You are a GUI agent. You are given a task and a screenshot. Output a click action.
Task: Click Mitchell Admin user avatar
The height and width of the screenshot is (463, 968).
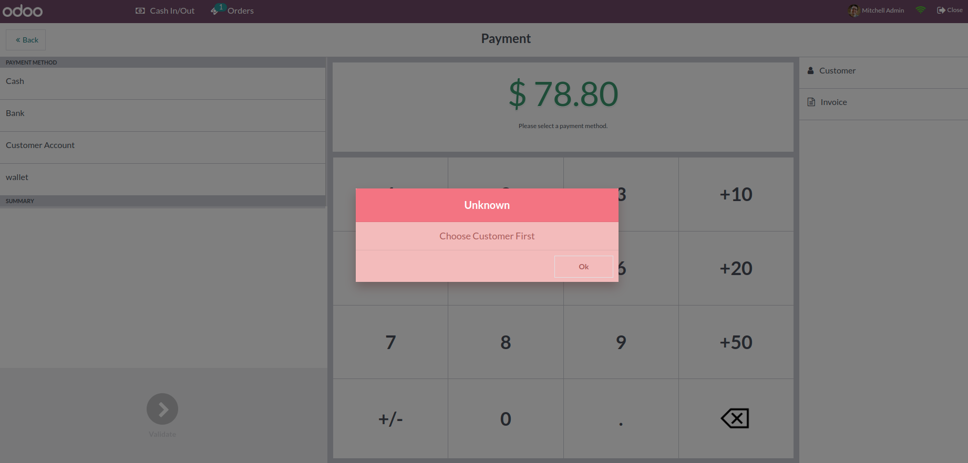coord(853,10)
